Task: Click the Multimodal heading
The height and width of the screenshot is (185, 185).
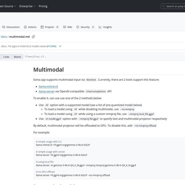Action: [x=49, y=70]
